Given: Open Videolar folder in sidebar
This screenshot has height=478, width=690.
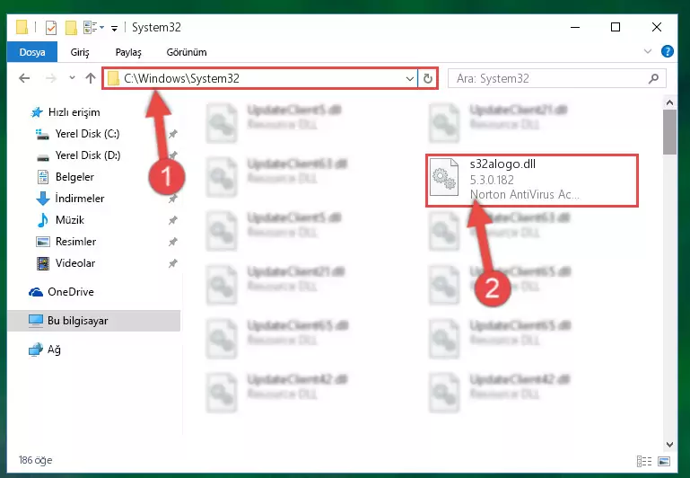Looking at the screenshot, I should pyautogui.click(x=66, y=263).
